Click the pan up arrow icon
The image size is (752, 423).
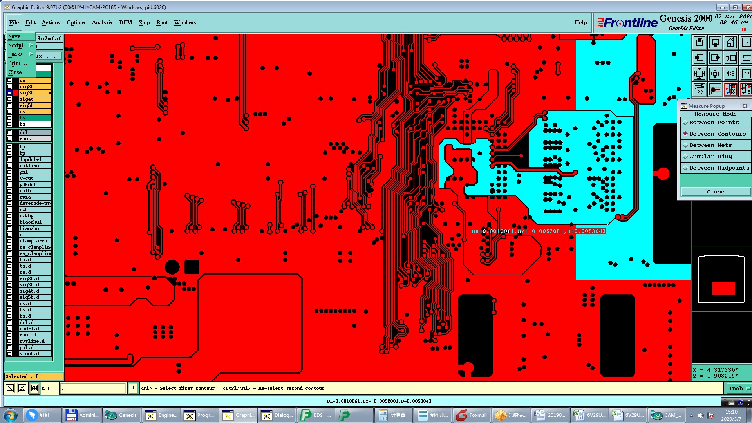(x=699, y=42)
